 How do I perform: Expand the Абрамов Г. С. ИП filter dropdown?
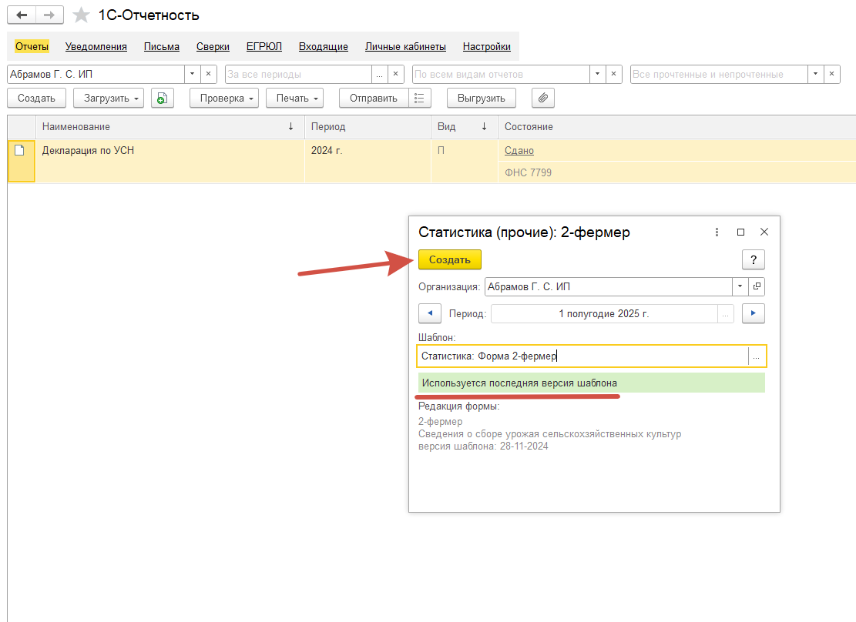(x=192, y=74)
